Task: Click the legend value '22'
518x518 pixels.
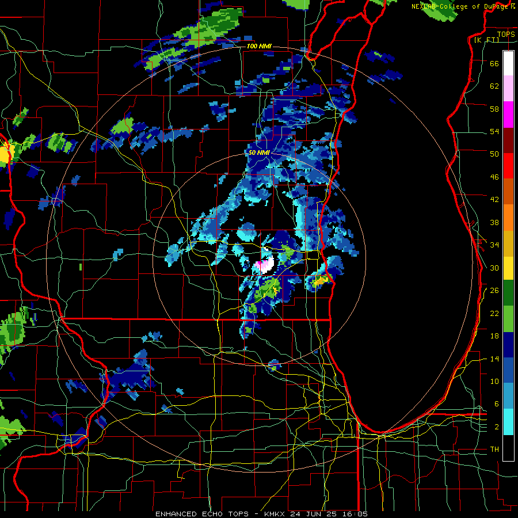Action: [x=494, y=313]
